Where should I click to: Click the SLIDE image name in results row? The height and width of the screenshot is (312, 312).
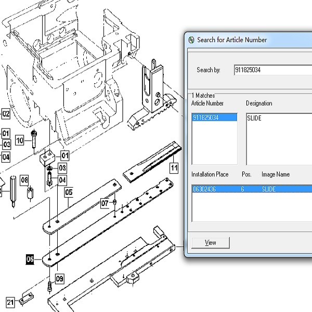272,189
